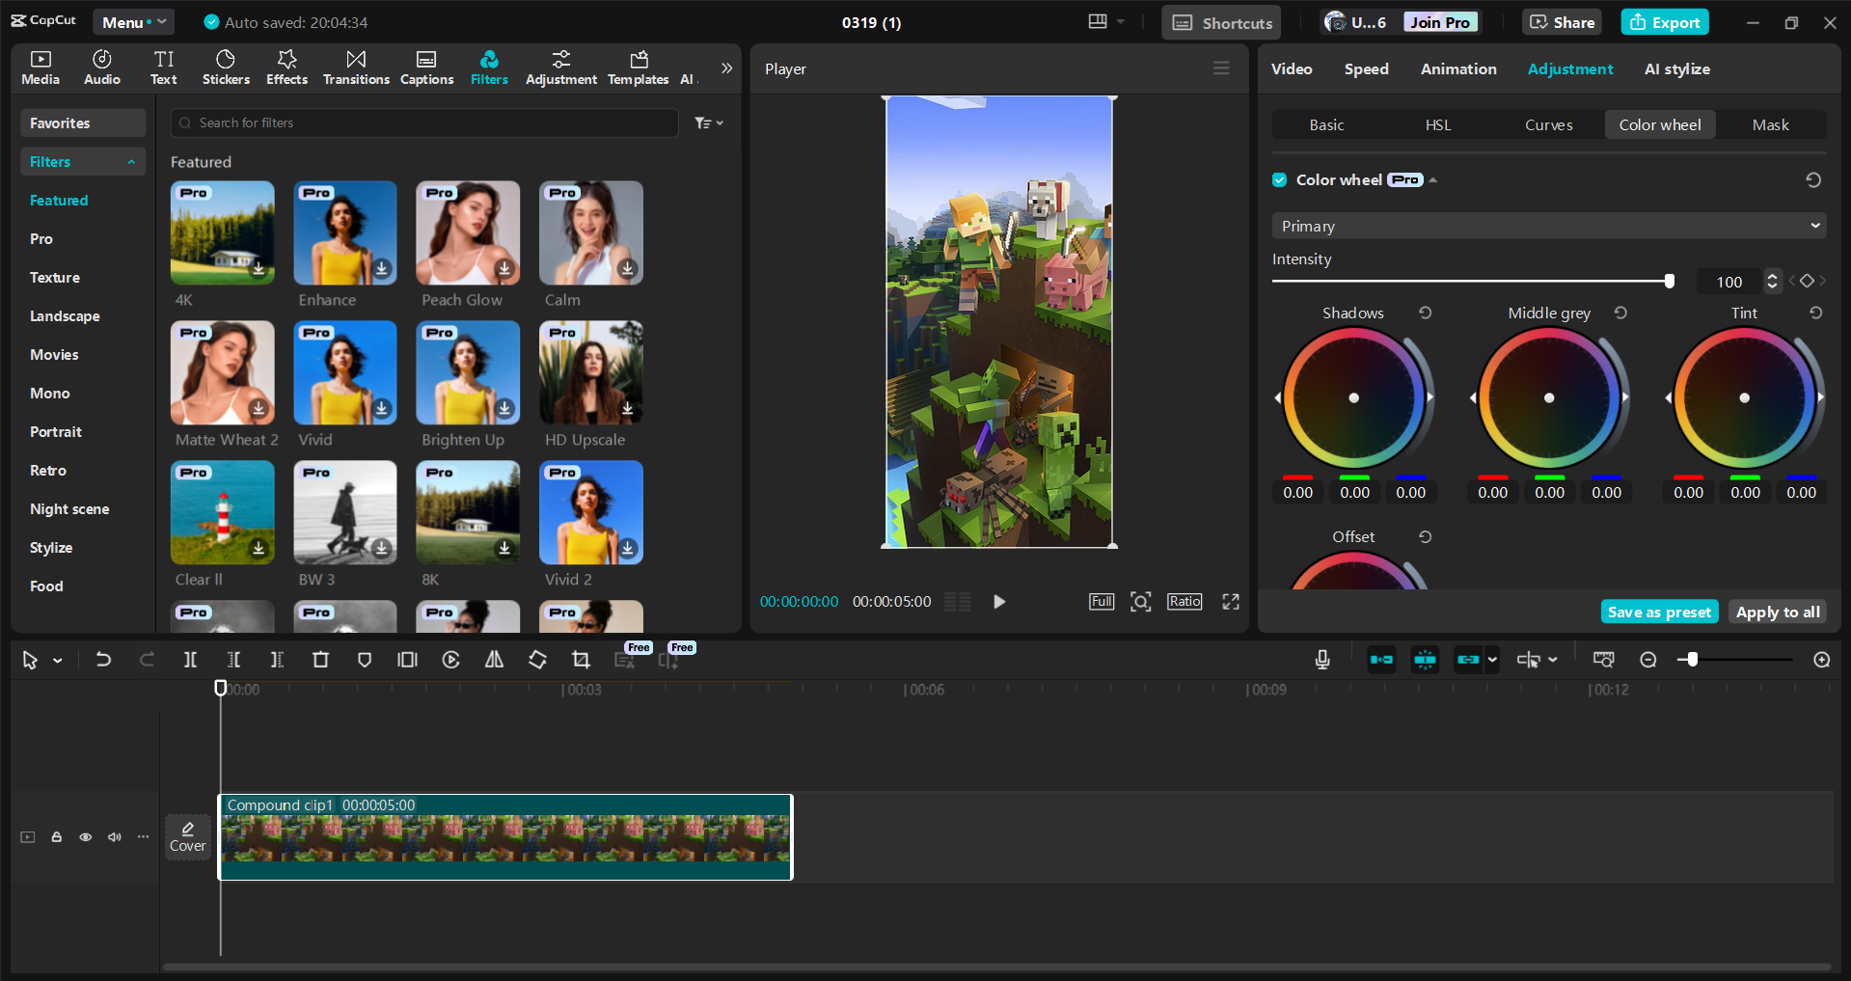Select the Audio panel

100,67
